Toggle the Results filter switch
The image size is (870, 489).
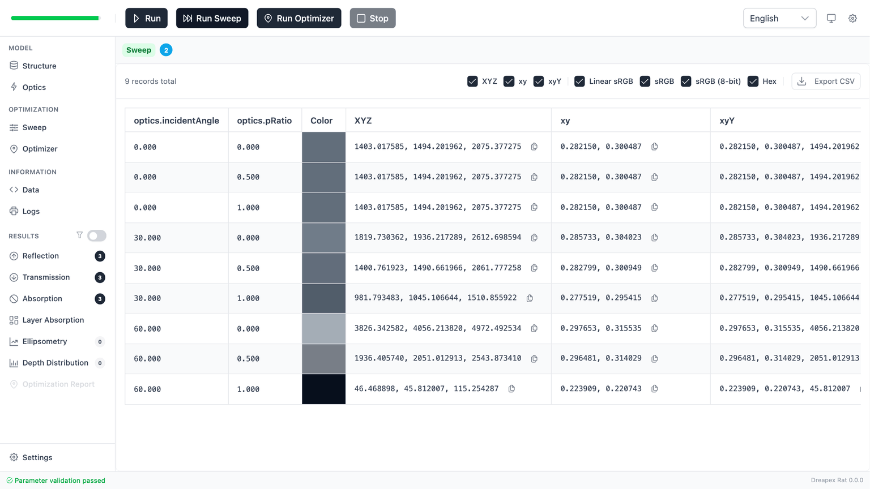(x=97, y=235)
